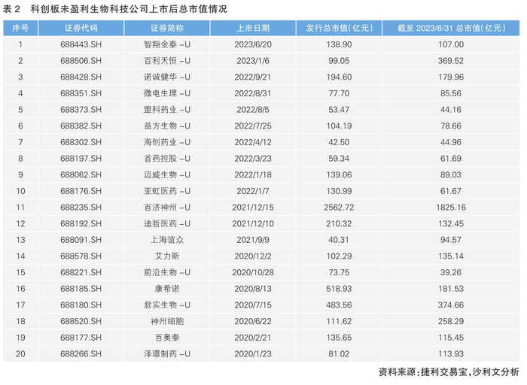The width and height of the screenshot is (527, 385).
Task: Click the 证券简称 column header
Action: click(167, 28)
